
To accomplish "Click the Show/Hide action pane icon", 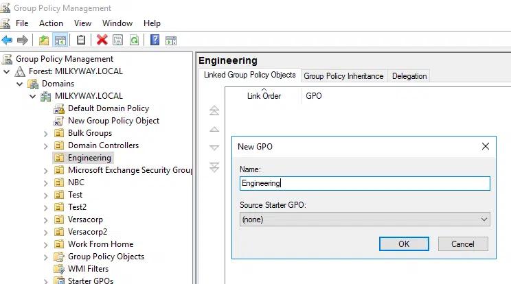I will click(x=171, y=40).
